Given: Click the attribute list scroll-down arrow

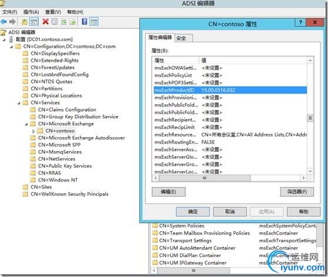Looking at the screenshot, I should pyautogui.click(x=310, y=171).
